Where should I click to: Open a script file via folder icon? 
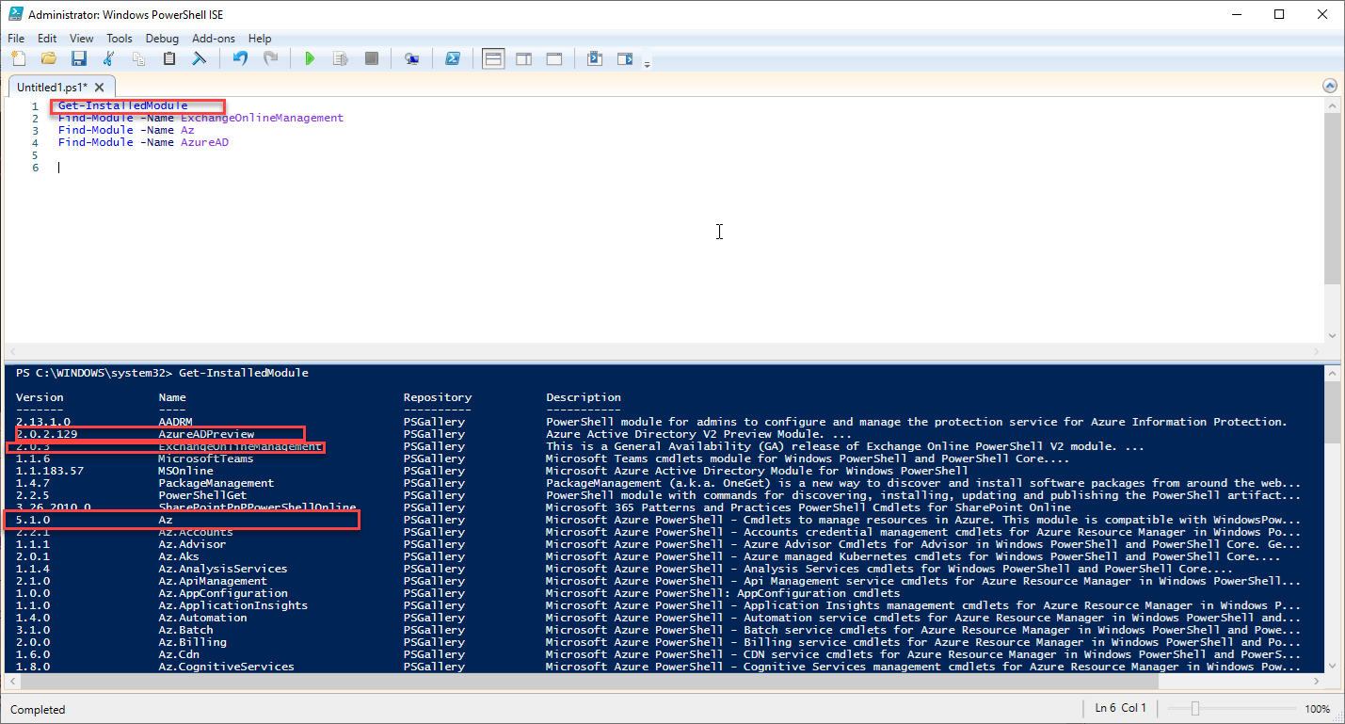pos(48,59)
